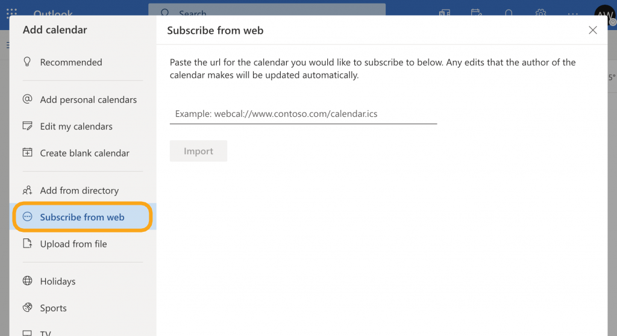Click the people icon for directory
This screenshot has width=617, height=336.
tap(27, 190)
